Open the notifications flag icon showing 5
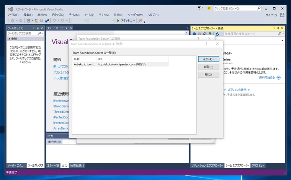 (200, 8)
